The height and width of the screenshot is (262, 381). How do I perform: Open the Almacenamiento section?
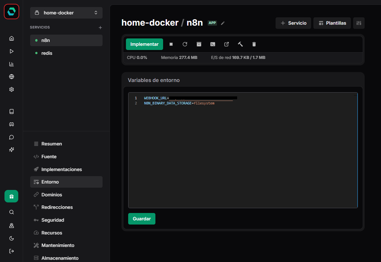(x=66, y=258)
